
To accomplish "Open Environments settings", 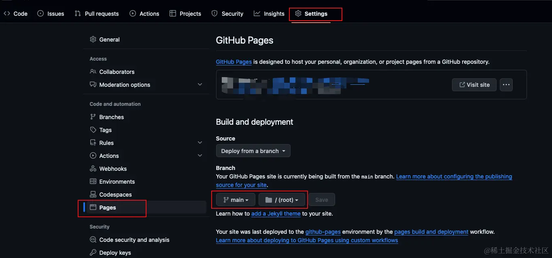I will coord(146,182).
